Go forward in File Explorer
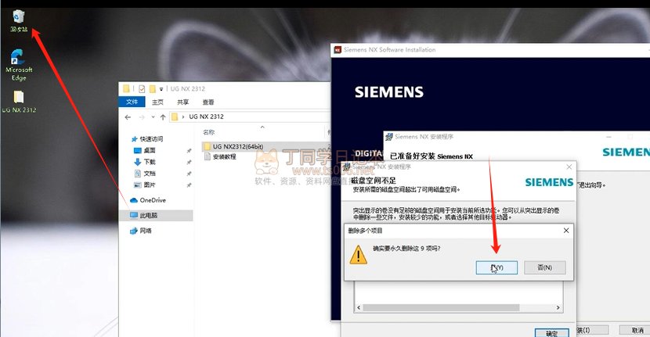650x337 pixels. [x=142, y=117]
